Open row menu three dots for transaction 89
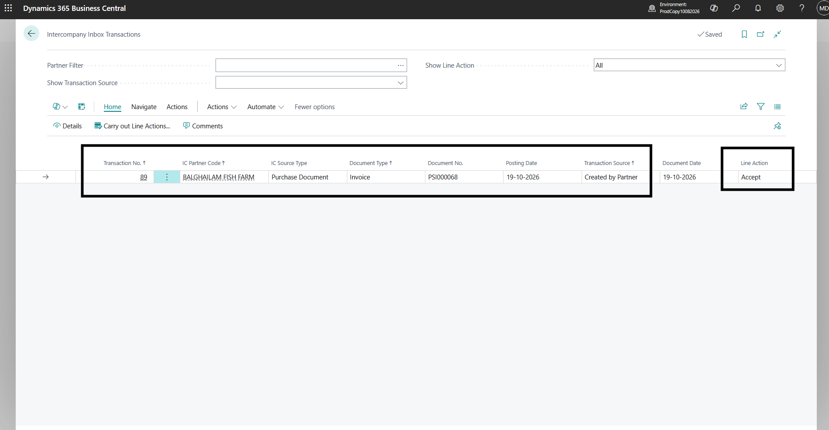Screen dimensions: 829x430 coord(167,177)
